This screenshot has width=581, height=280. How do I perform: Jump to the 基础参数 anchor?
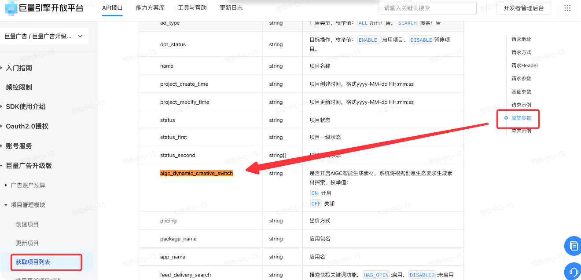(x=521, y=92)
